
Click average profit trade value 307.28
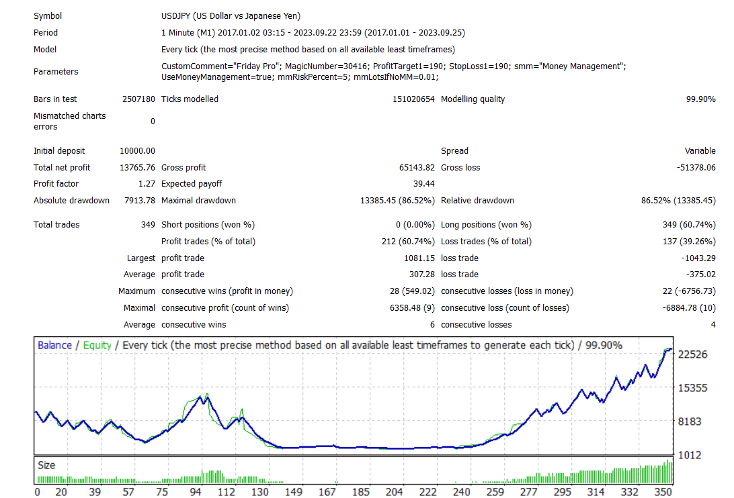[421, 275]
